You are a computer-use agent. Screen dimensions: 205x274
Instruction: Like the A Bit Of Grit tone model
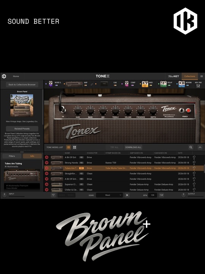pos(194,157)
